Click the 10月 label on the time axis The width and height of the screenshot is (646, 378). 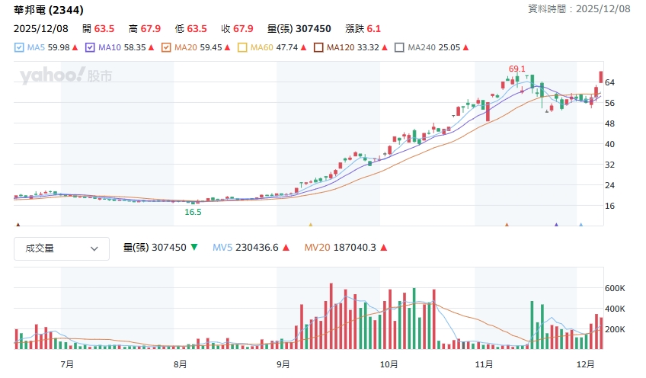click(389, 364)
